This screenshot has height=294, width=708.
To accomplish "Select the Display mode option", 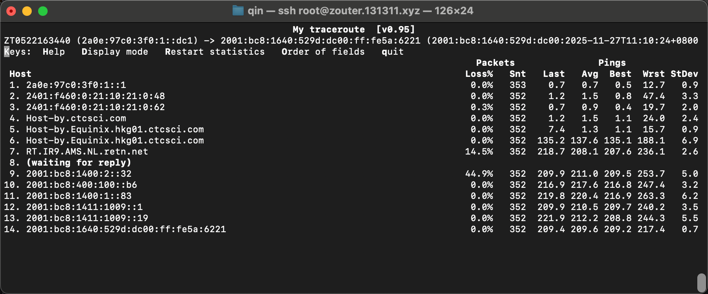I will [x=115, y=52].
